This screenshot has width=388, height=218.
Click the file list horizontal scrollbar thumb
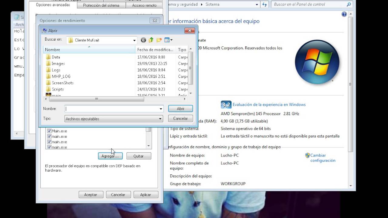pos(96,99)
